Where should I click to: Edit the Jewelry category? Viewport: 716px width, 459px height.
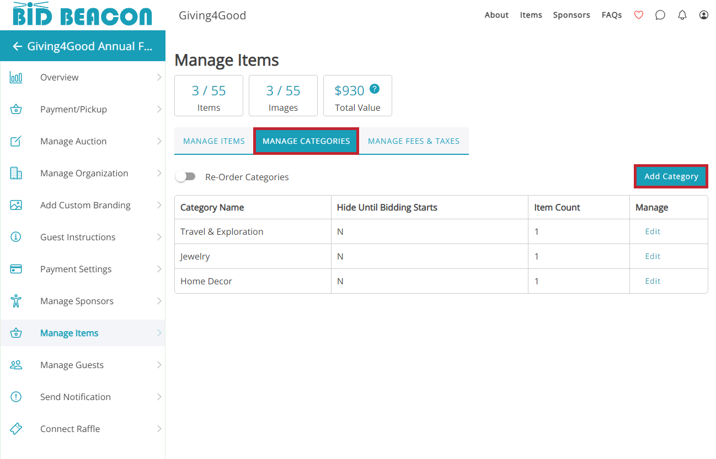653,256
